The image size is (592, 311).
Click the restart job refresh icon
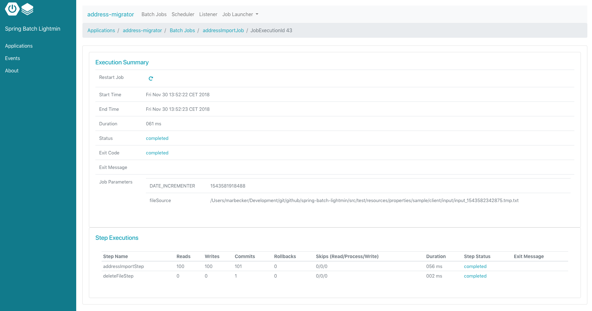pos(151,79)
